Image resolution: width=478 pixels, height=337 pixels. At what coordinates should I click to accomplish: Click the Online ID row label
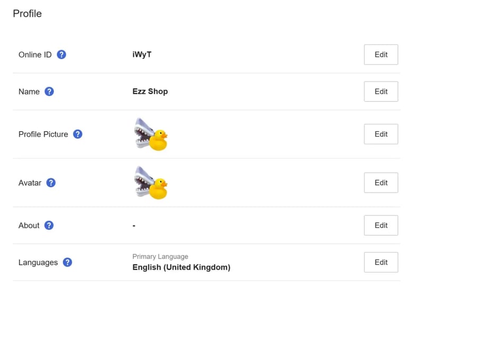pos(35,55)
